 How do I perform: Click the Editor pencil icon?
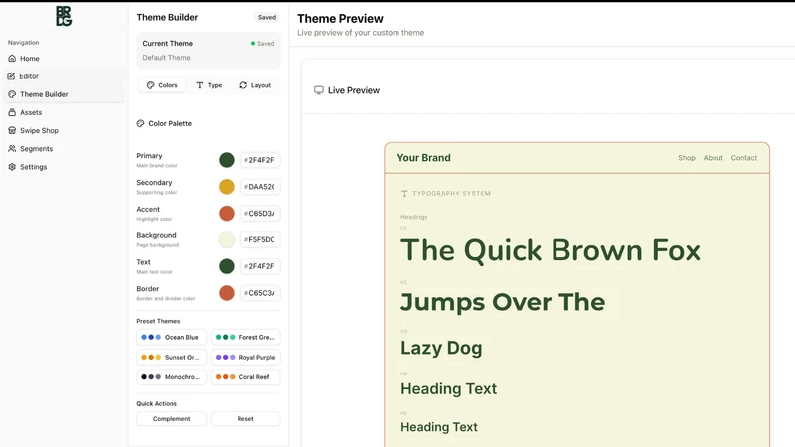(12, 76)
